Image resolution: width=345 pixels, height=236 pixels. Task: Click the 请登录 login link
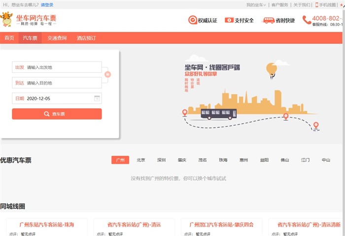[47, 5]
